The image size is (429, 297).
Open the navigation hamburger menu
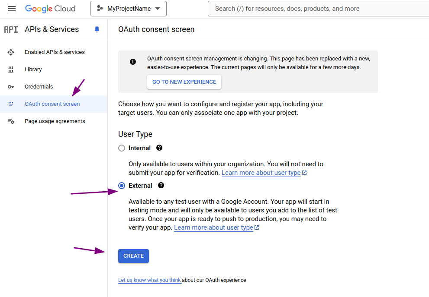click(x=12, y=8)
